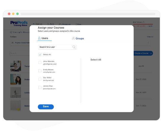163x131 pixels.
Task: Click the View All link
Action: (x=150, y=37)
